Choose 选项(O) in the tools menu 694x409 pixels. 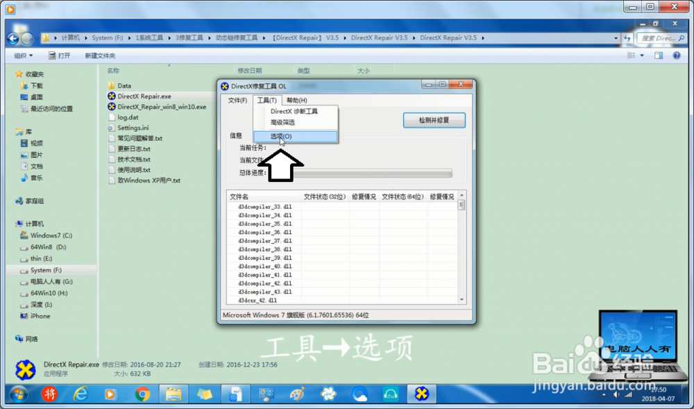pos(295,136)
